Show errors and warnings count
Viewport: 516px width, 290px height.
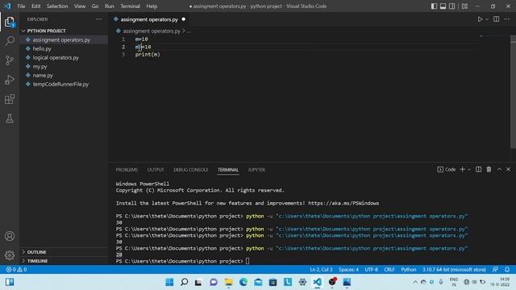pyautogui.click(x=16, y=269)
